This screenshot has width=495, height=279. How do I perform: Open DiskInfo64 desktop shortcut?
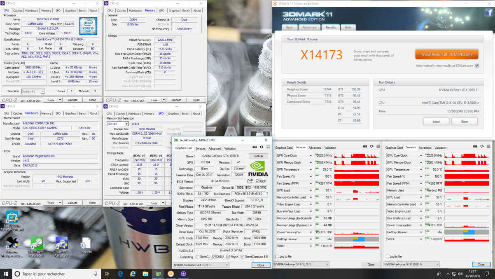point(61,247)
